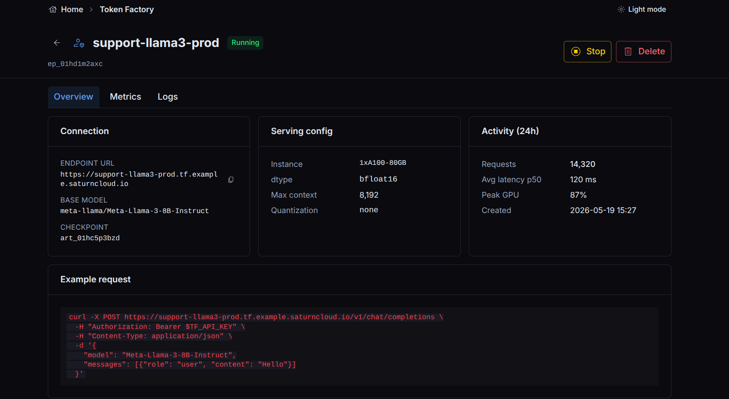Image resolution: width=729 pixels, height=399 pixels.
Task: Click the Content-Type header code line
Action: [153, 336]
